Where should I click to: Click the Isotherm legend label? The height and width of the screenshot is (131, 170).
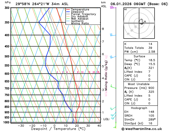click(77, 21)
